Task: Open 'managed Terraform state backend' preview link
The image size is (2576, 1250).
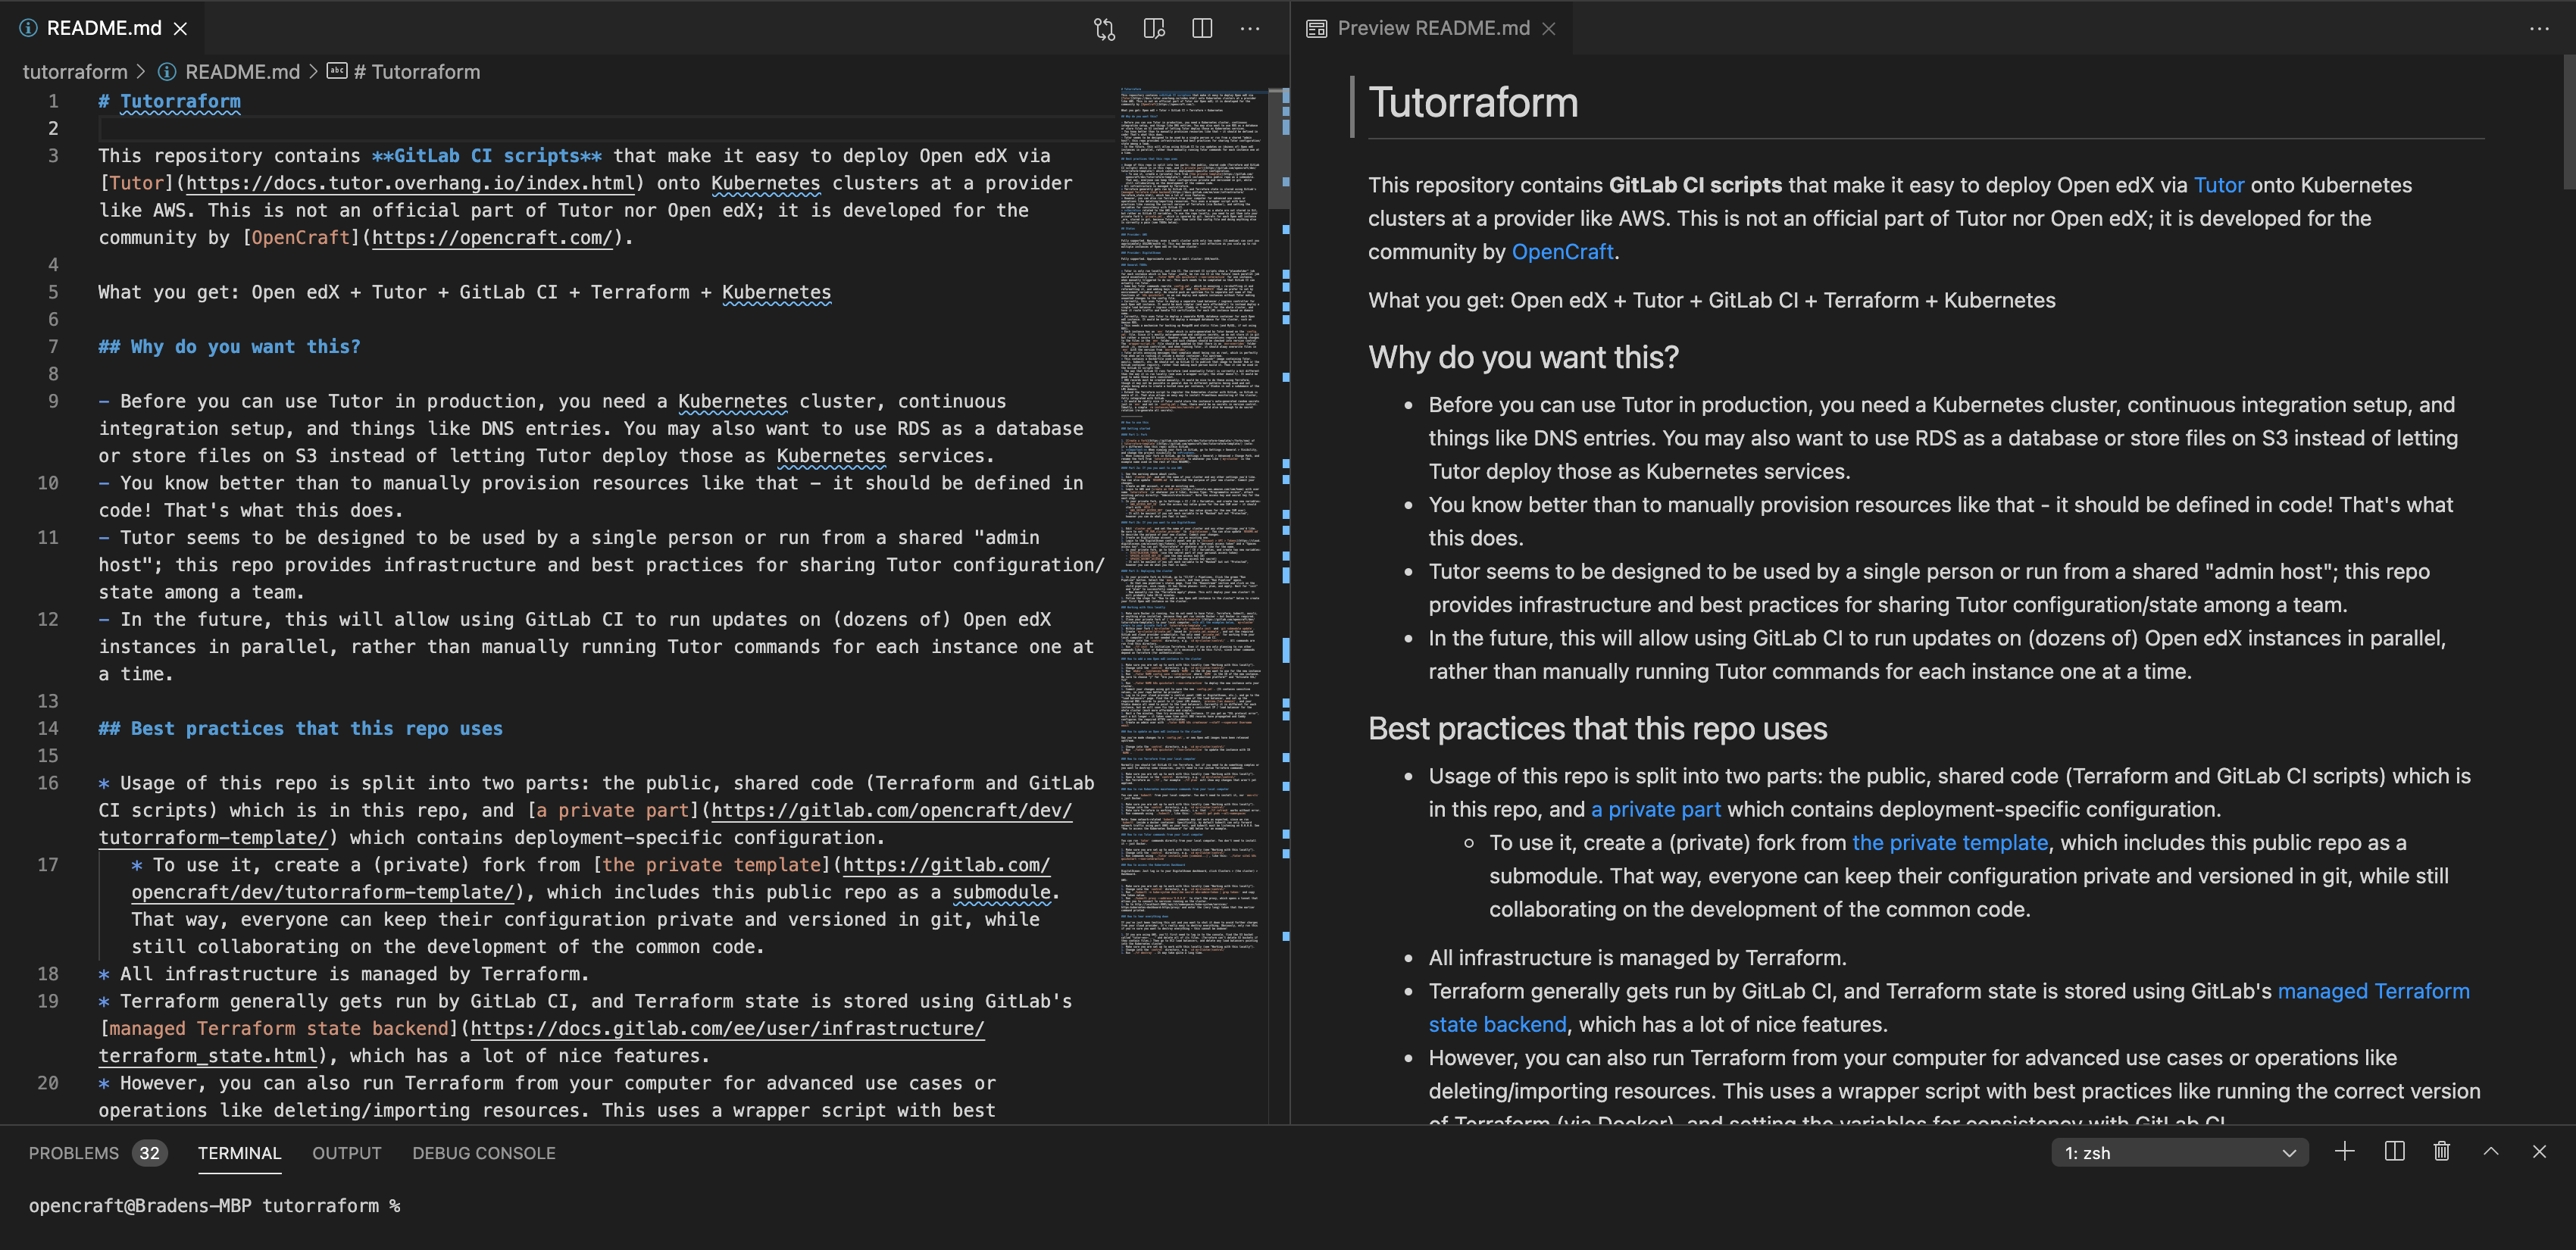Action: [1949, 1007]
